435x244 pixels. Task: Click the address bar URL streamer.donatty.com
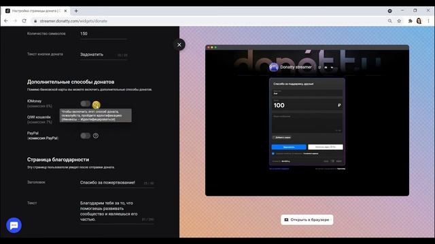coord(73,21)
